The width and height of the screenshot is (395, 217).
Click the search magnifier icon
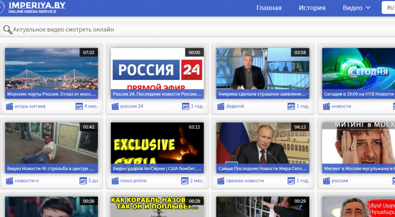(7, 30)
